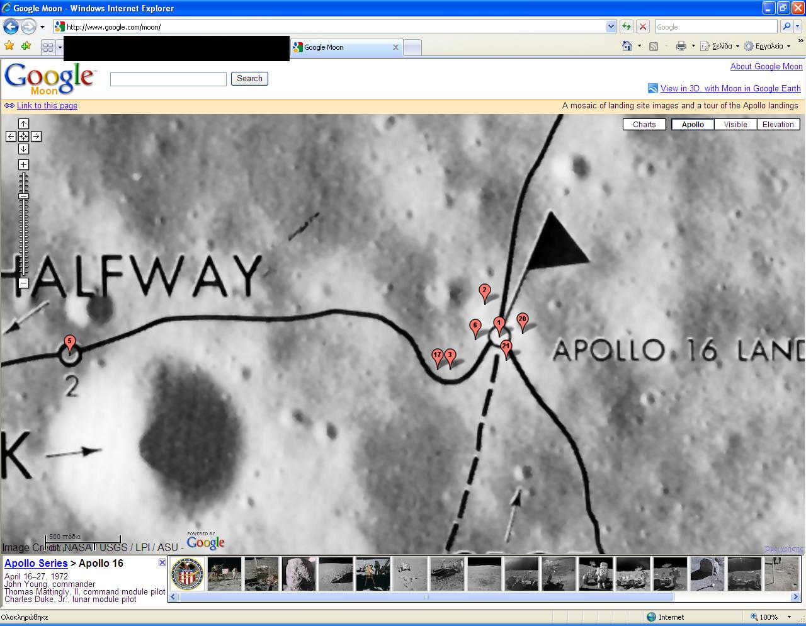Screen dimensions: 806x626
Task: Expand the command bar overflow chevron
Action: pos(801,42)
